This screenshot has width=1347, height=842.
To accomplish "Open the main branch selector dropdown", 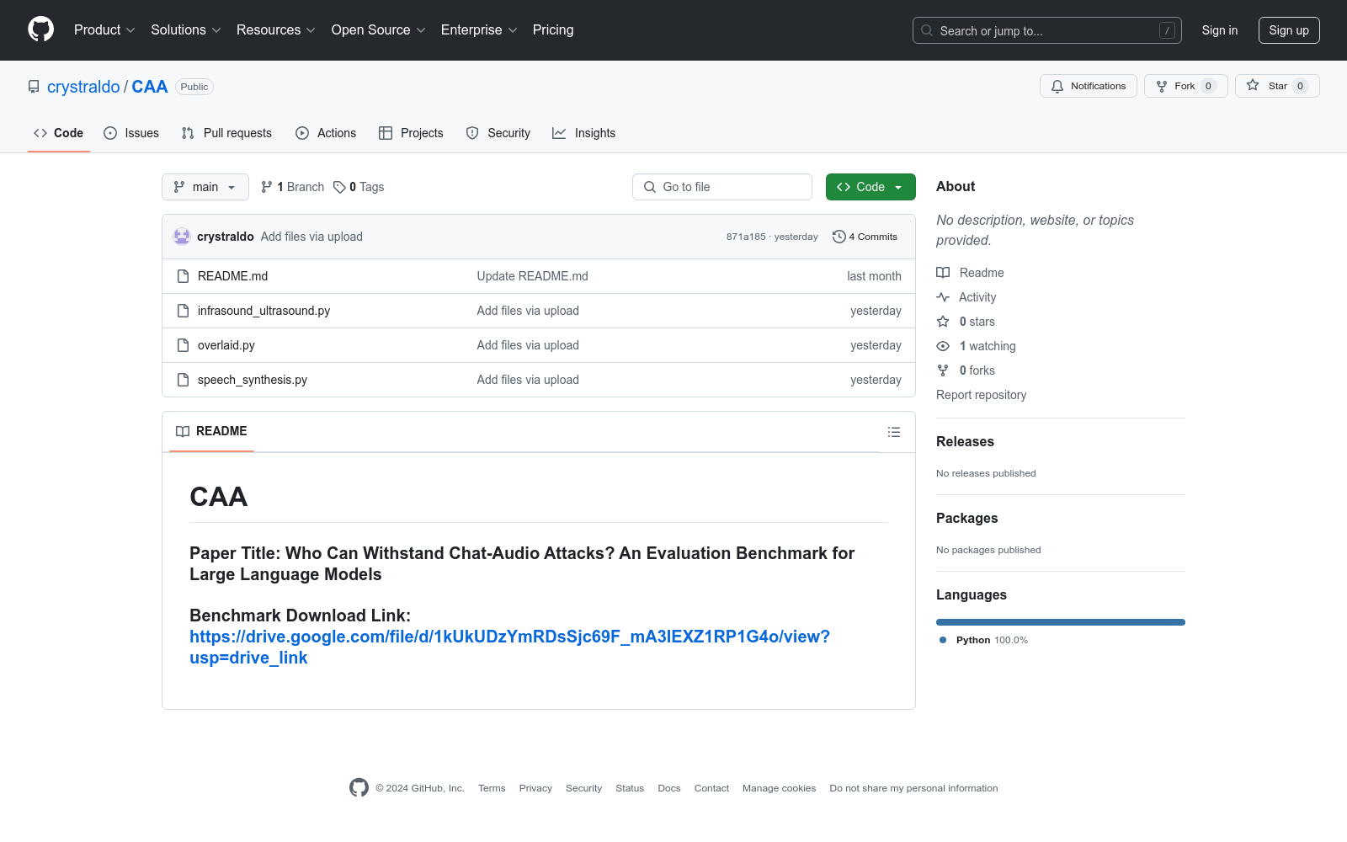I will tap(205, 187).
